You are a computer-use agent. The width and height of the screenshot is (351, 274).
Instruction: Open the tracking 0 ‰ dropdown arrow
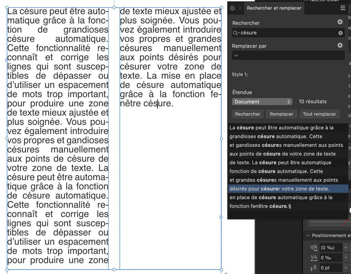[346, 258]
